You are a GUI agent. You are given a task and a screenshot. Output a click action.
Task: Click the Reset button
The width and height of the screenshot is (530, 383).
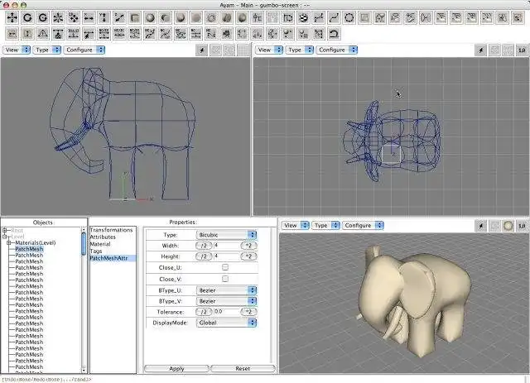tap(243, 368)
